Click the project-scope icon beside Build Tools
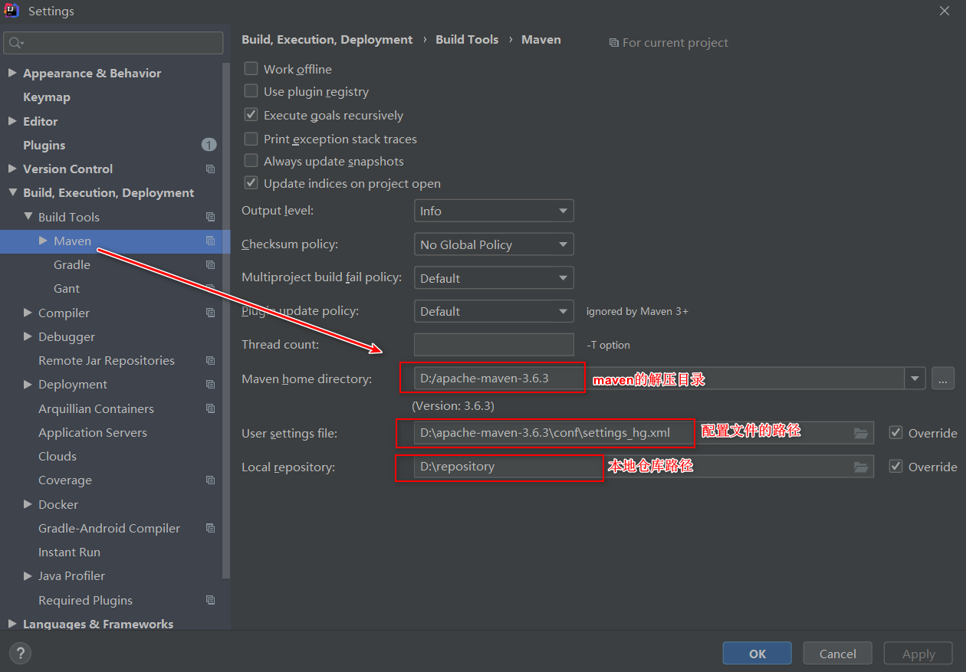The image size is (966, 672). pyautogui.click(x=210, y=217)
